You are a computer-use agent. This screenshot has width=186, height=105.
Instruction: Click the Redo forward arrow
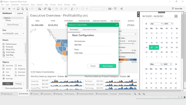pos(14,9)
